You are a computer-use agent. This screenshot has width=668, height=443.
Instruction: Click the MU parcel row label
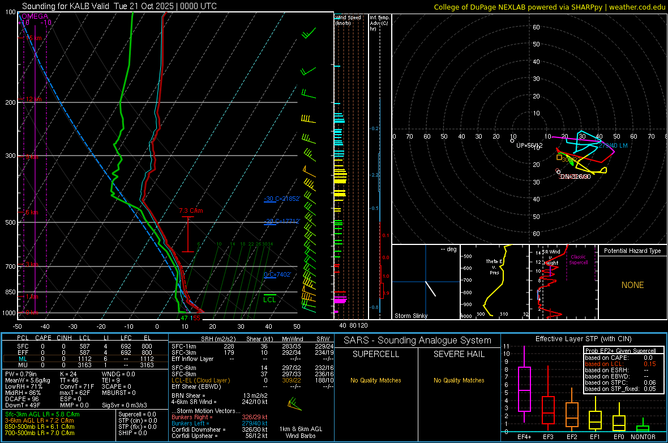click(23, 364)
